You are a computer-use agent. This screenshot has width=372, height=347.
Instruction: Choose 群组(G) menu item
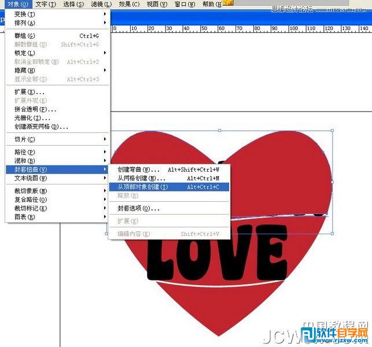coord(58,36)
